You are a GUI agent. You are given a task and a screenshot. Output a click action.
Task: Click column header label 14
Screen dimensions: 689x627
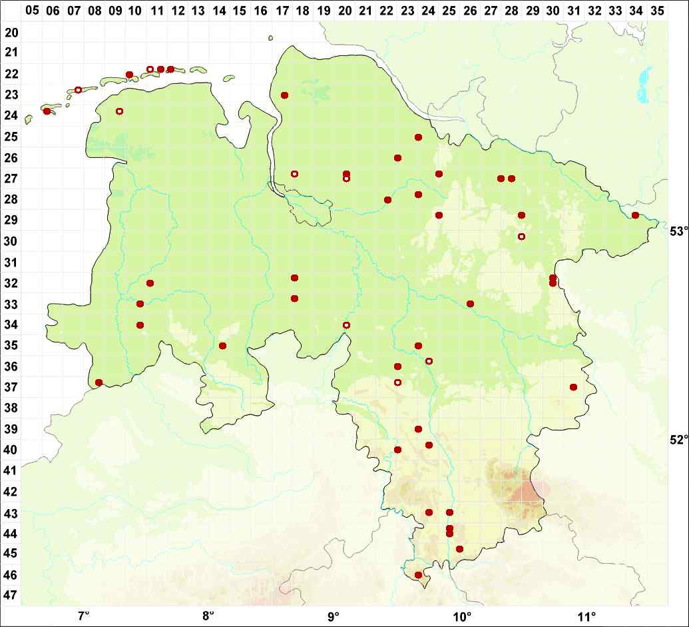219,11
